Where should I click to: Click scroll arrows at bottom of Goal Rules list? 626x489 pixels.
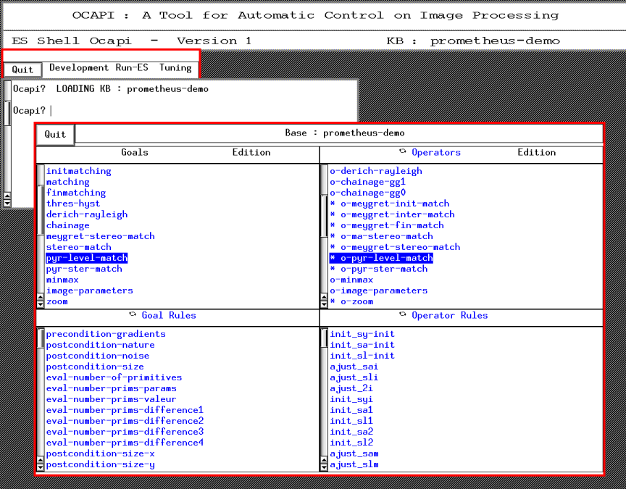click(x=41, y=464)
